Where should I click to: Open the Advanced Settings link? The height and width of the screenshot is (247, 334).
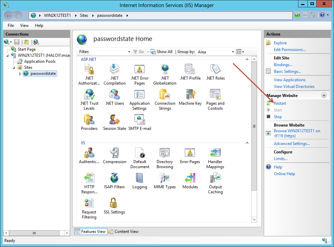[292, 144]
